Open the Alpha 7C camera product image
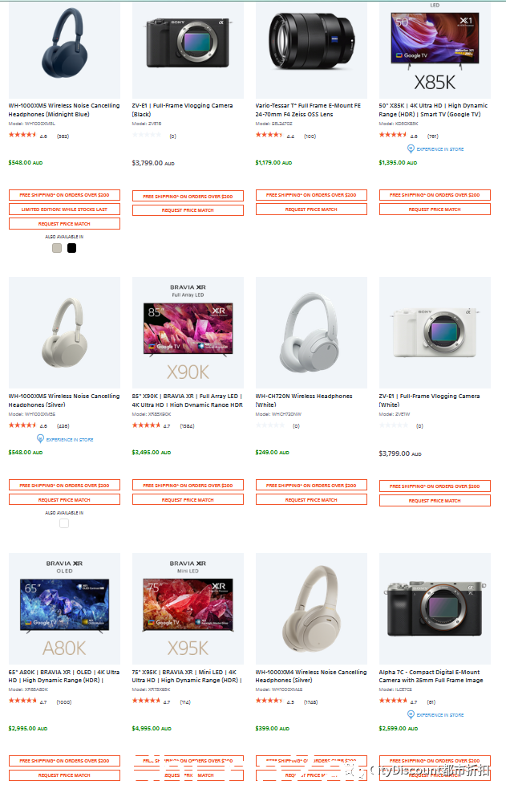 click(435, 608)
